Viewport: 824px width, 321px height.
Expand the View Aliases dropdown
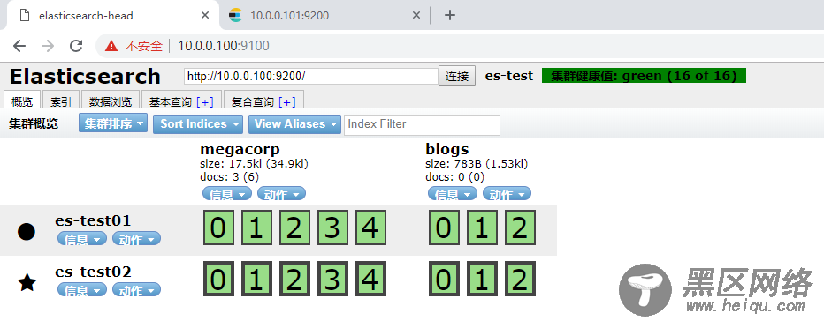click(294, 123)
